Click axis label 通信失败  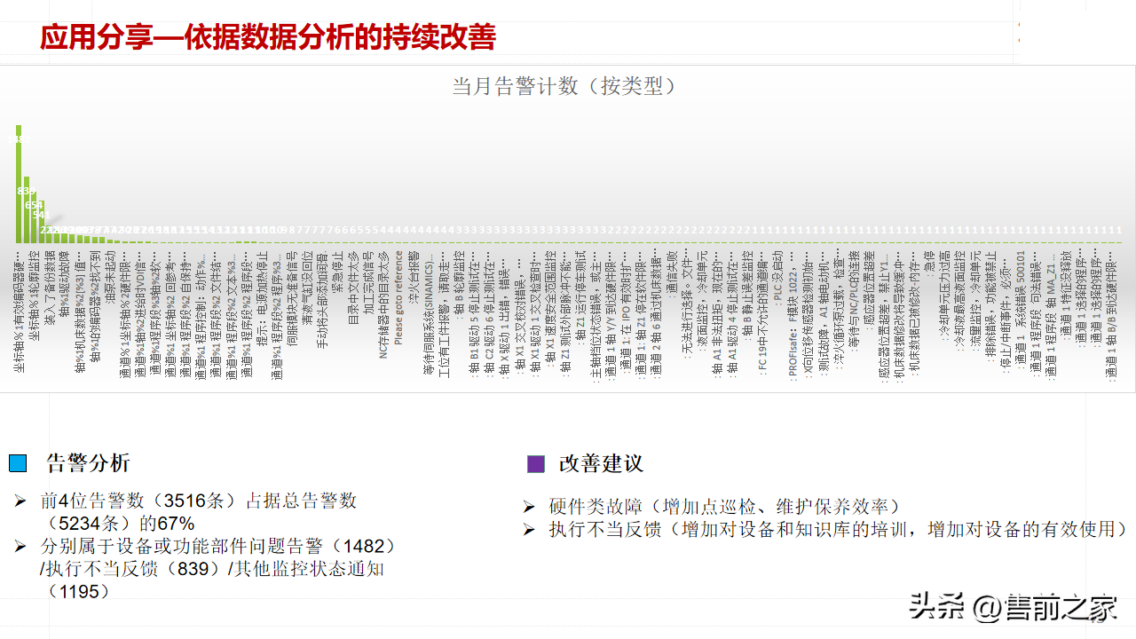(x=672, y=274)
